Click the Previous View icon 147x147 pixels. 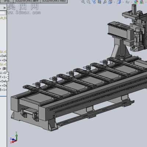(94, 2)
